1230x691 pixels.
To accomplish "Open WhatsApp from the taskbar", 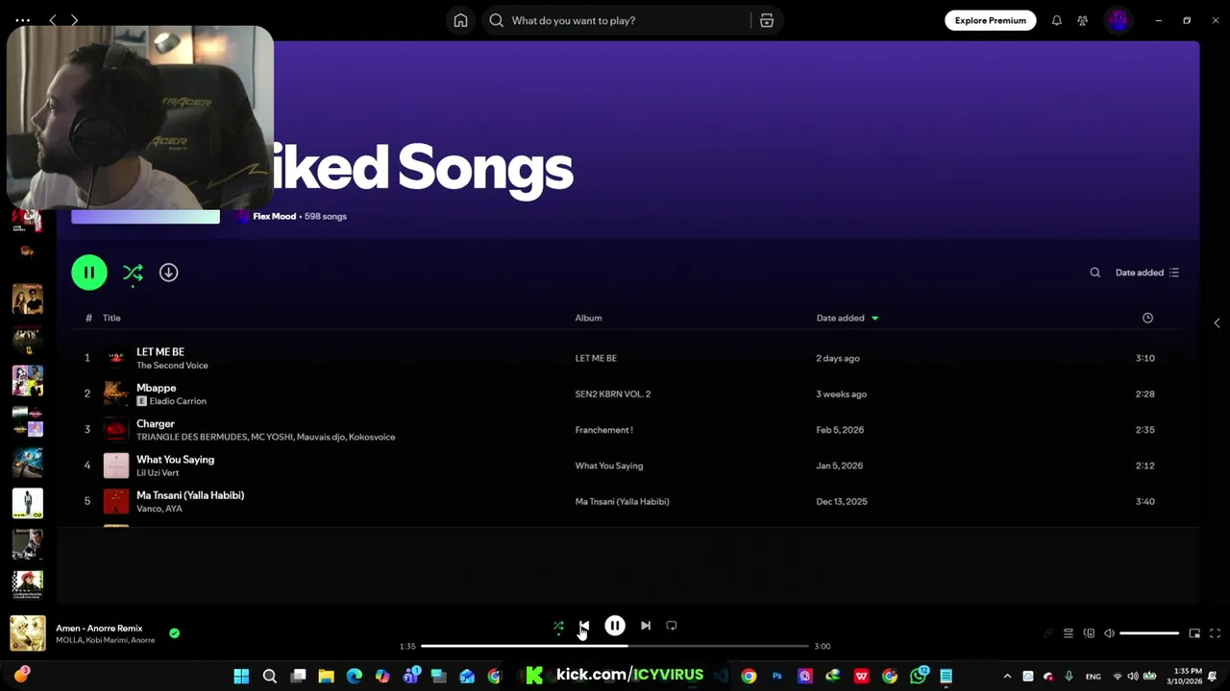I will click(x=919, y=676).
